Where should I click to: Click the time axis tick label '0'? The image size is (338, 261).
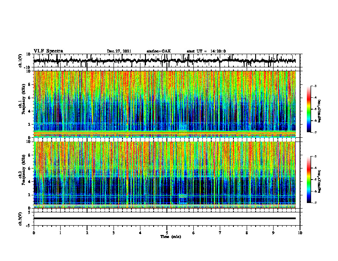[34, 233]
